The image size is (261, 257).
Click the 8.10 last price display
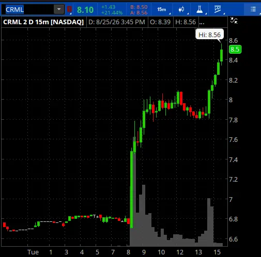[x=85, y=10]
